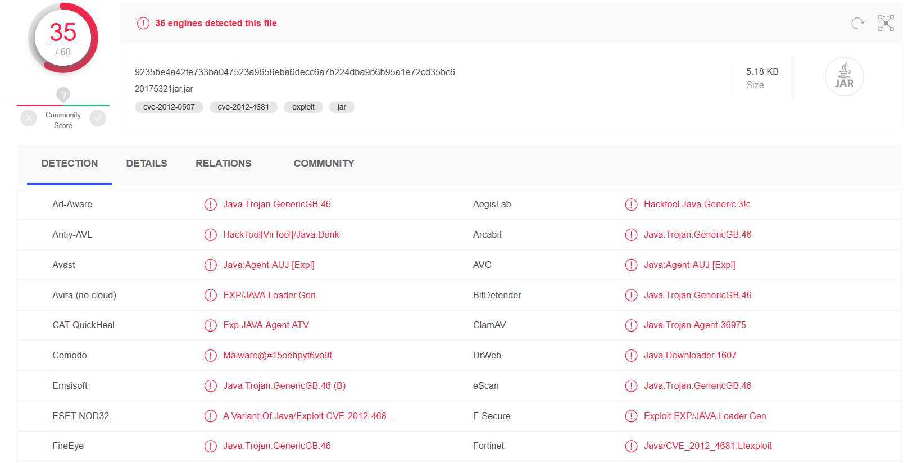Switch to the DETECTION tab

(70, 164)
